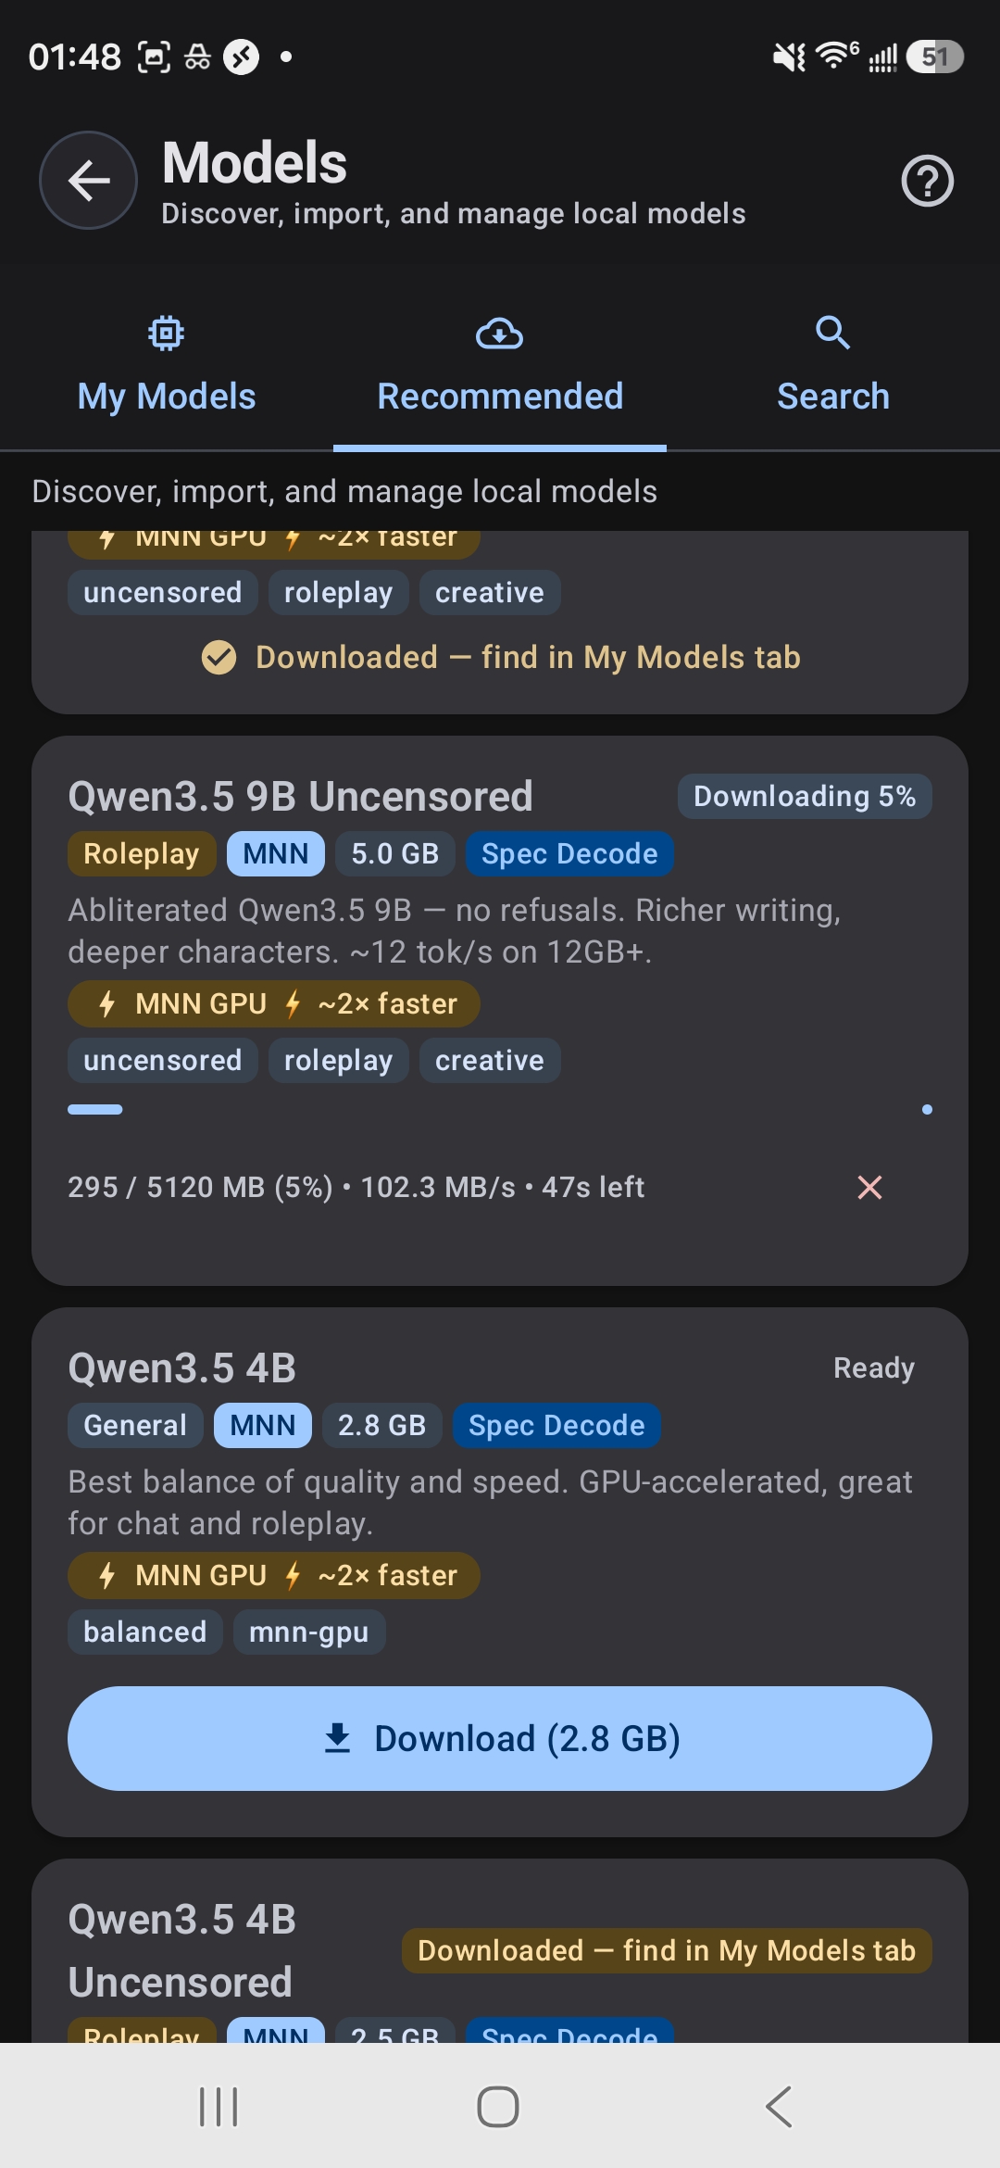Image resolution: width=1000 pixels, height=2168 pixels.
Task: Click the download arrow icon inside Download button
Action: point(340,1737)
